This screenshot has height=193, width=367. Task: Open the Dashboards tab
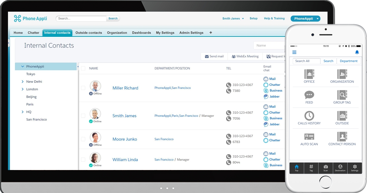coord(141,32)
